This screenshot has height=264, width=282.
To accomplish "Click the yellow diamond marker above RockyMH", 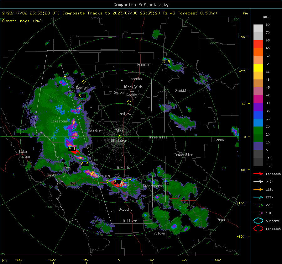I will (x=84, y=82).
